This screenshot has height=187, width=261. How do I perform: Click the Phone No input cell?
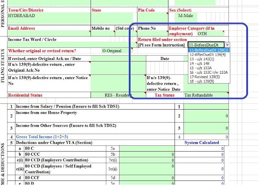(x=153, y=33)
